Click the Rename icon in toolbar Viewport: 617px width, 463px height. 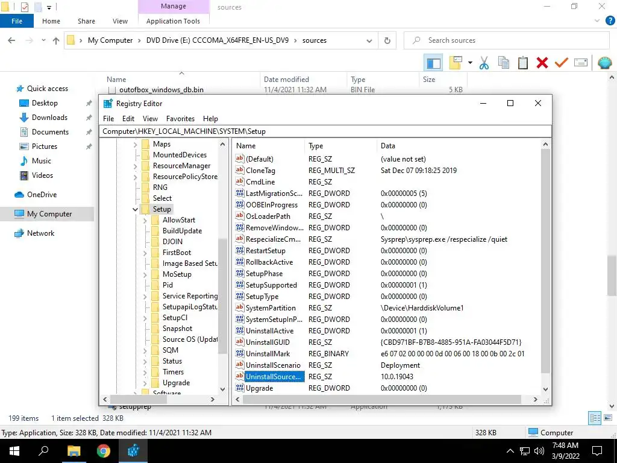[x=580, y=63]
